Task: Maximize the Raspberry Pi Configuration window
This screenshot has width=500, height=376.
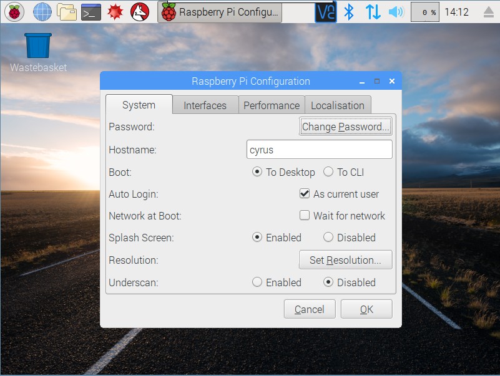Action: tap(377, 81)
